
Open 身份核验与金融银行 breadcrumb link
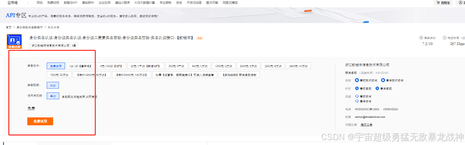pos(29,27)
